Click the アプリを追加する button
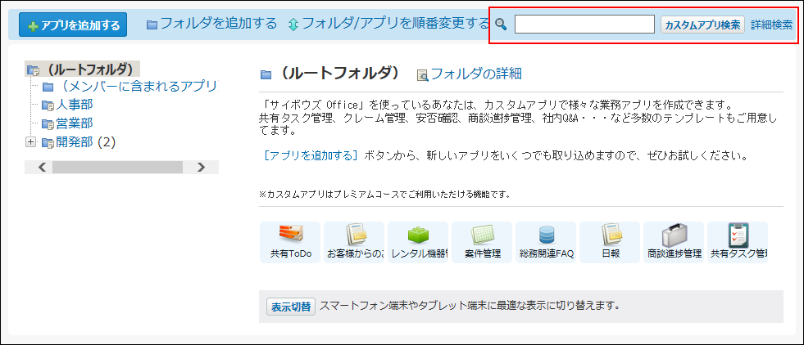 coord(73,25)
